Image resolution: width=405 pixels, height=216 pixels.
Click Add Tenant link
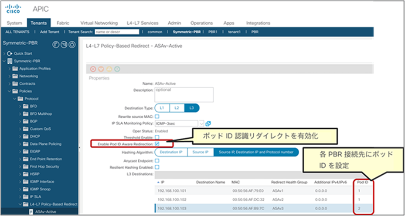pos(50,32)
